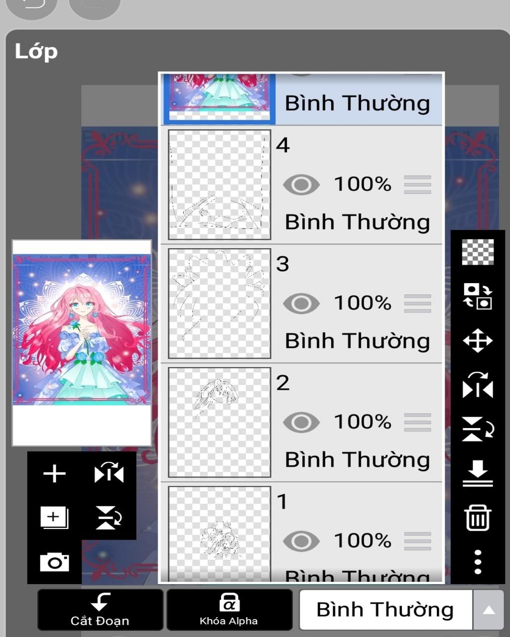Flip layer horizontally in right toolbar

478,385
